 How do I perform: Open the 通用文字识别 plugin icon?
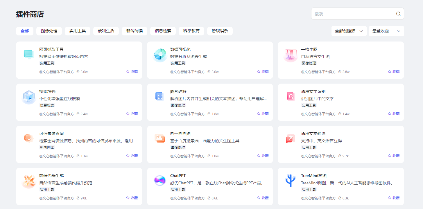click(x=291, y=97)
